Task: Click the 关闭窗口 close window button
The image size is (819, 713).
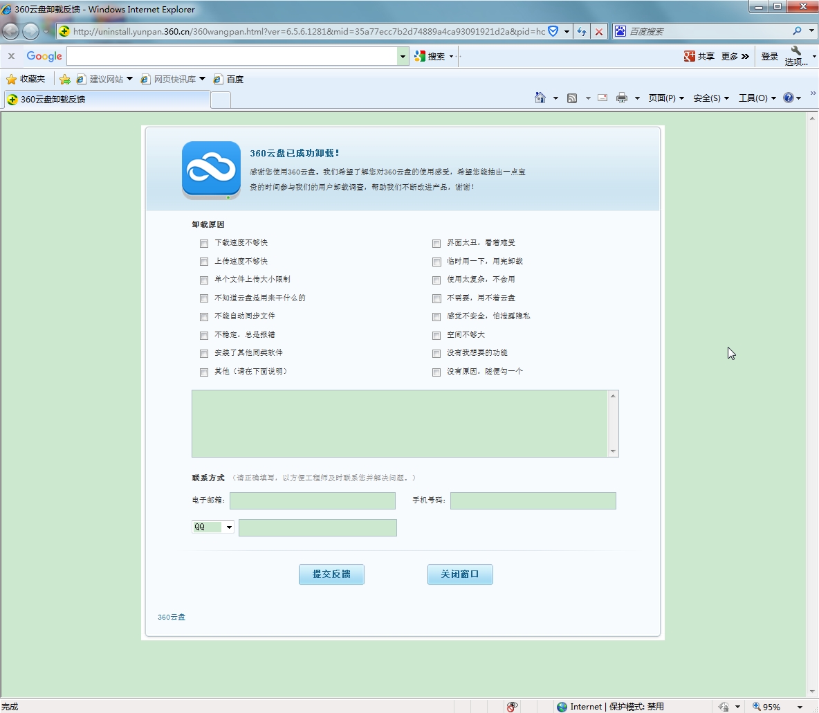Action: click(x=459, y=575)
